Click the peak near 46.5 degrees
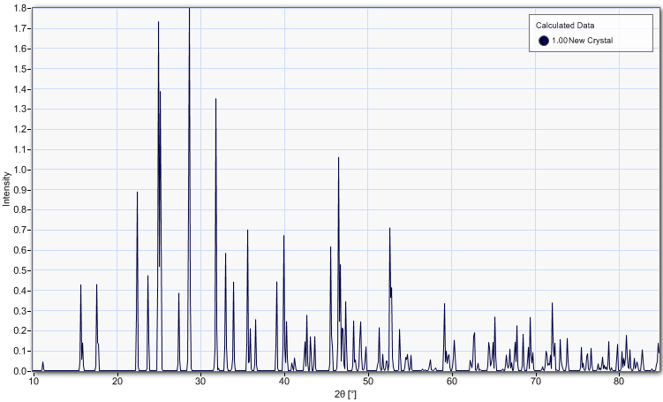This screenshot has width=663, height=402. tap(338, 160)
